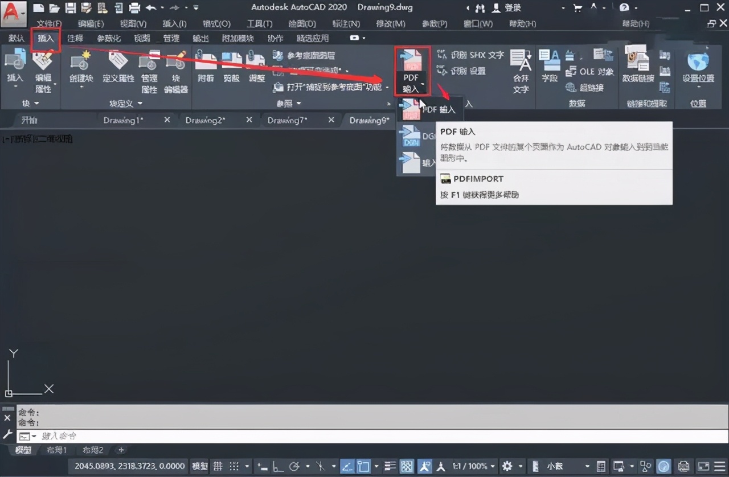Switch to the 注释 ribbon tab

(x=75, y=38)
